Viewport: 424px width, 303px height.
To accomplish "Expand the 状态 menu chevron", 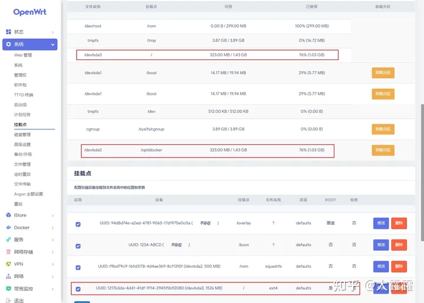I will 52,32.
